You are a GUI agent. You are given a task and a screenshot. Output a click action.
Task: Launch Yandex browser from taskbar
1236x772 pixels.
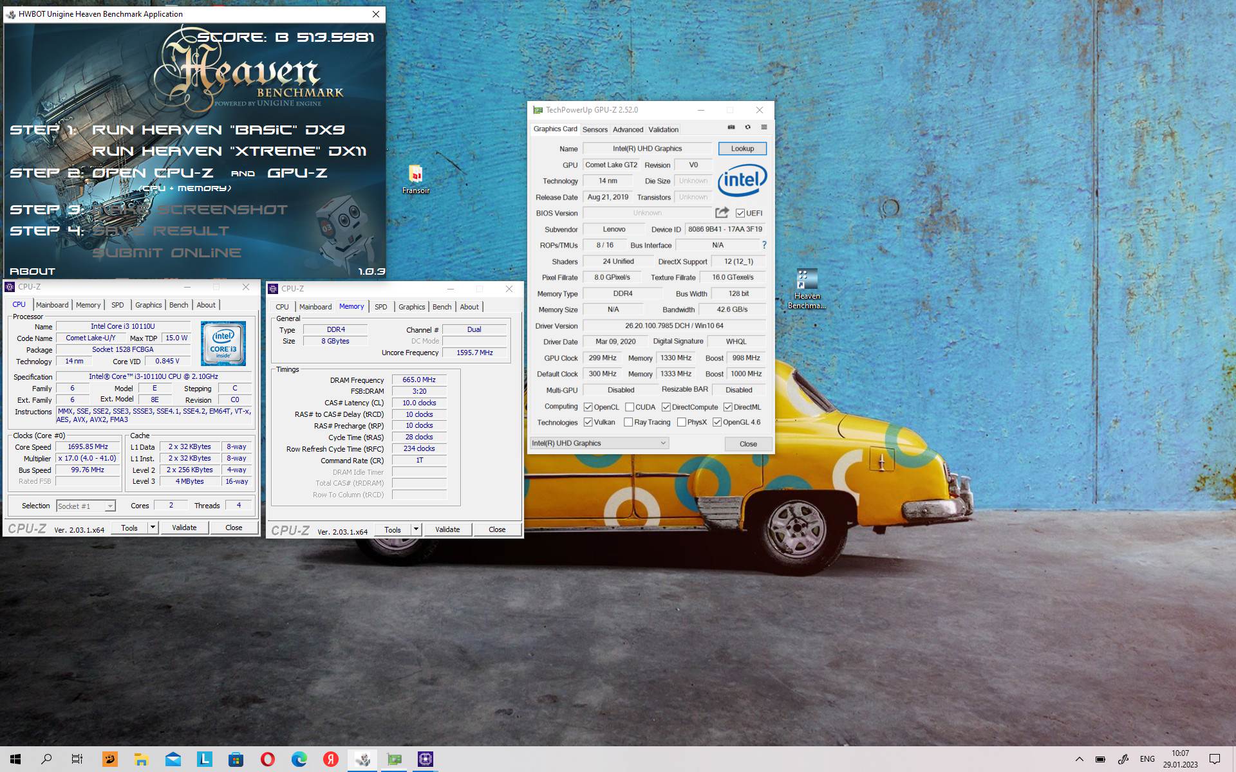pos(331,759)
